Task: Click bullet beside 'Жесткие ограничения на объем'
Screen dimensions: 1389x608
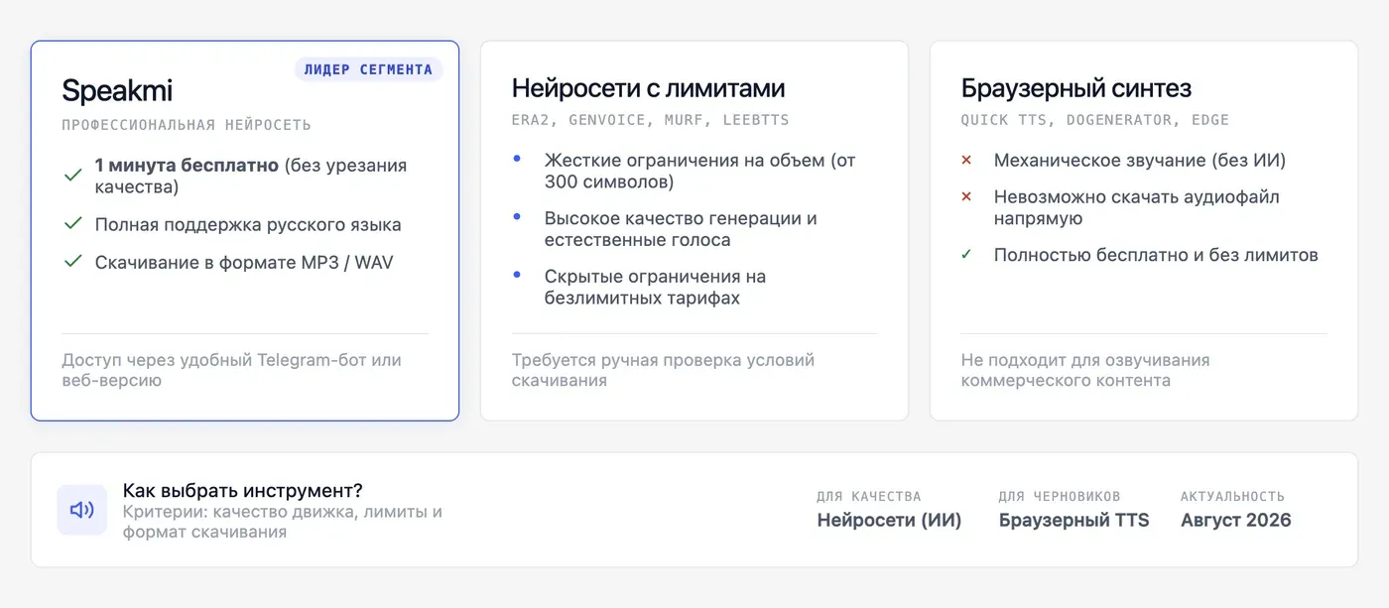Action: pos(517,159)
